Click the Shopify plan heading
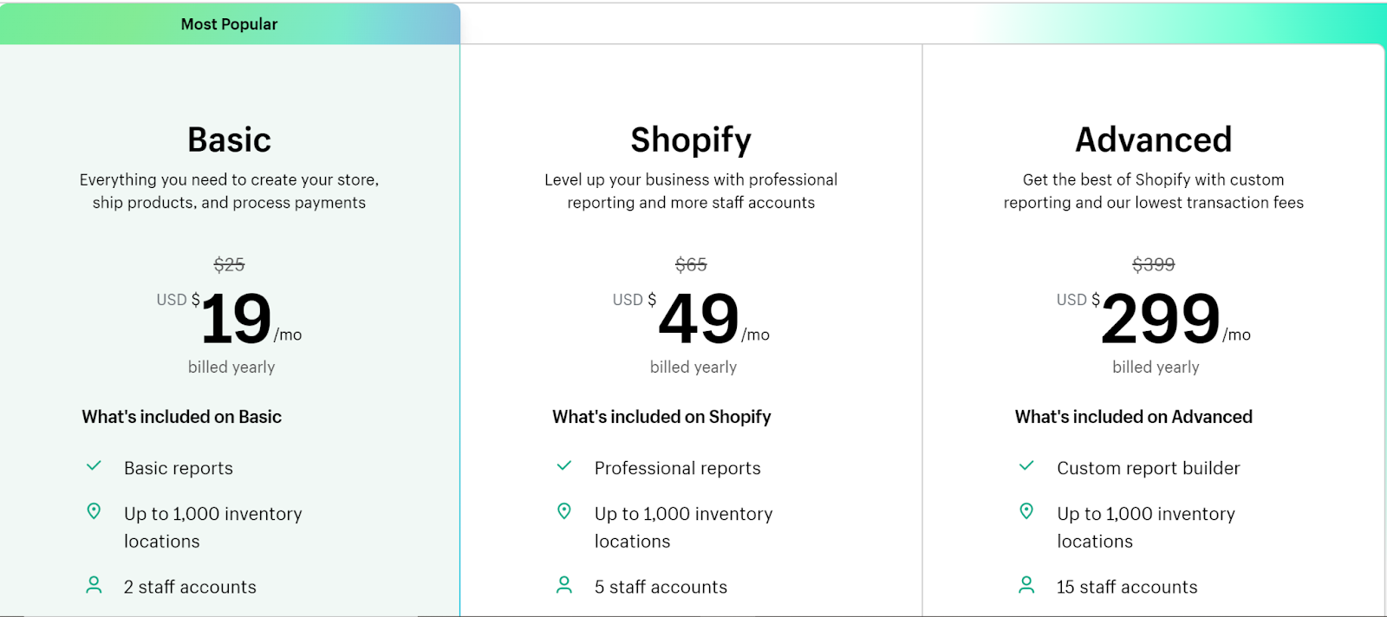1387x617 pixels. [x=691, y=140]
